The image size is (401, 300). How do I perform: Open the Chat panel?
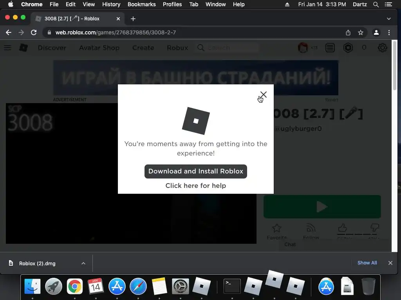[x=290, y=245]
